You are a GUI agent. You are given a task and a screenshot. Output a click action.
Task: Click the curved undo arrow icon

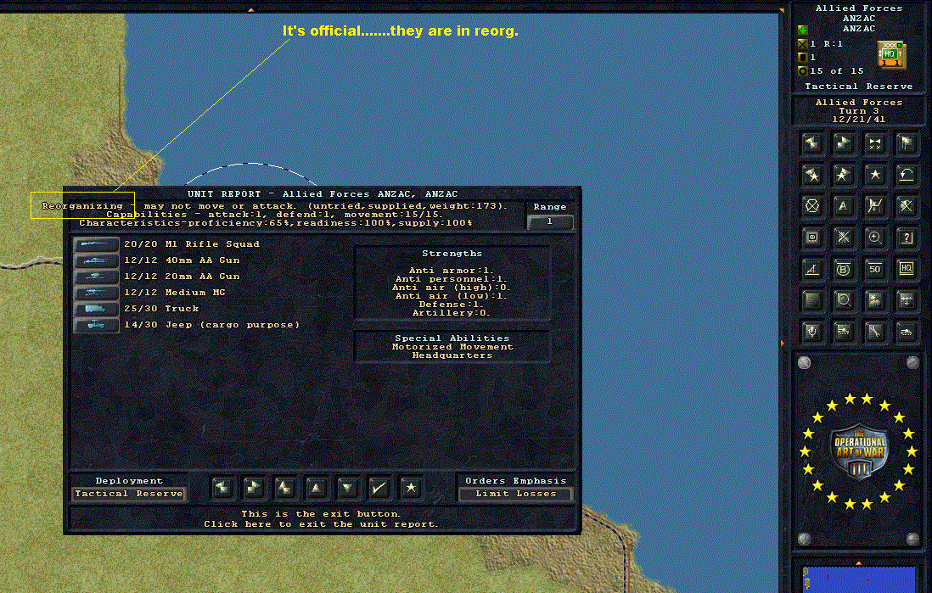[x=907, y=175]
